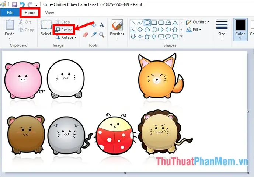Click the right-edge canvas sizing handle

[x=248, y=111]
